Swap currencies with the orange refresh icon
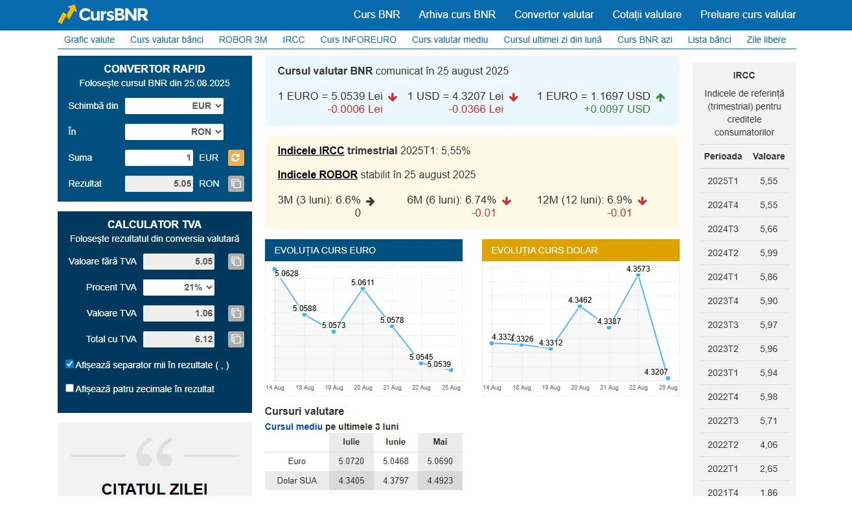 tap(236, 158)
